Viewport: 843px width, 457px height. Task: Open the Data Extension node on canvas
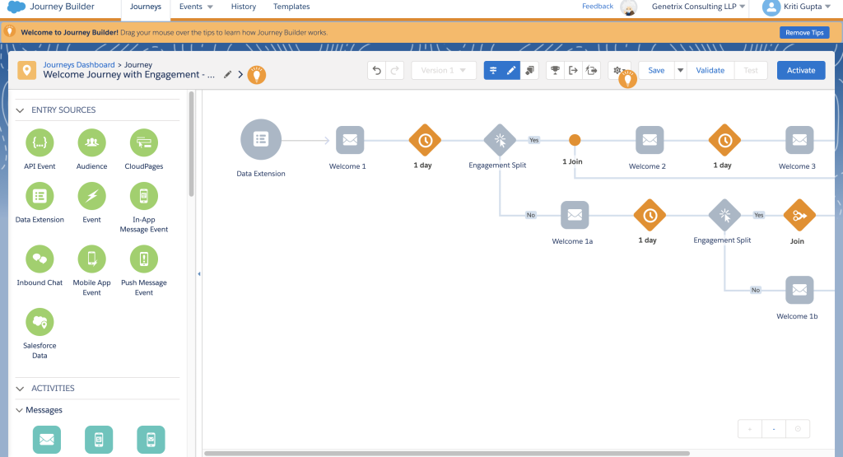point(261,140)
